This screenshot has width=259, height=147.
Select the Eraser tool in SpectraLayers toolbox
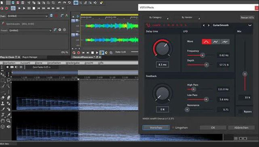click(2, 98)
